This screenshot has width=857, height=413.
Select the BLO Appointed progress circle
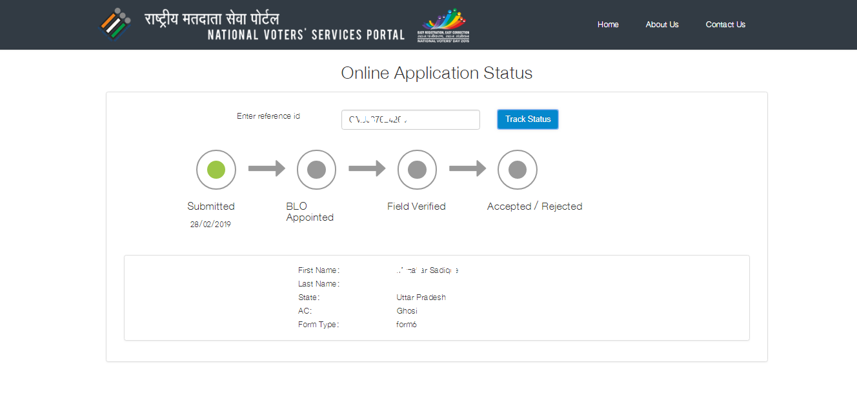tap(316, 169)
